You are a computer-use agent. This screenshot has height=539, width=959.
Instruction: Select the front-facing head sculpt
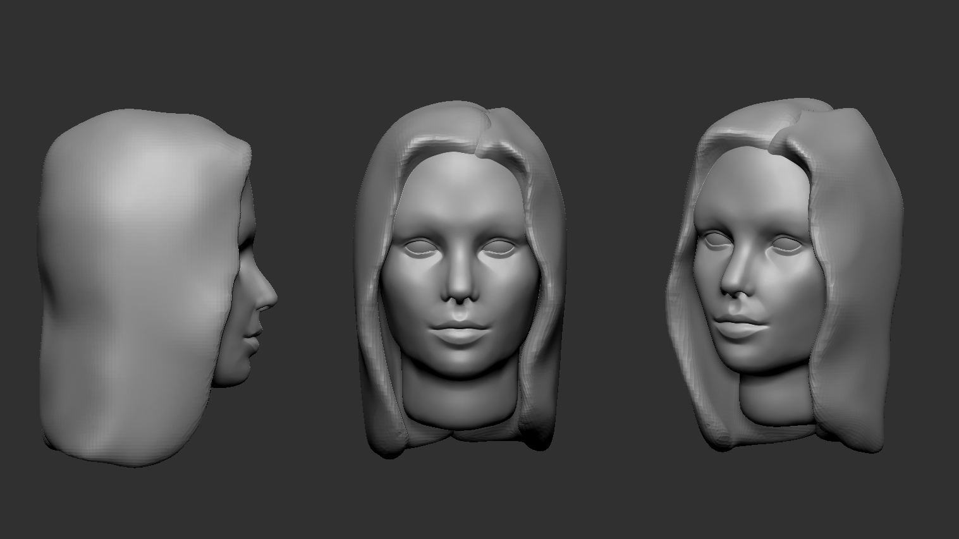(460, 279)
